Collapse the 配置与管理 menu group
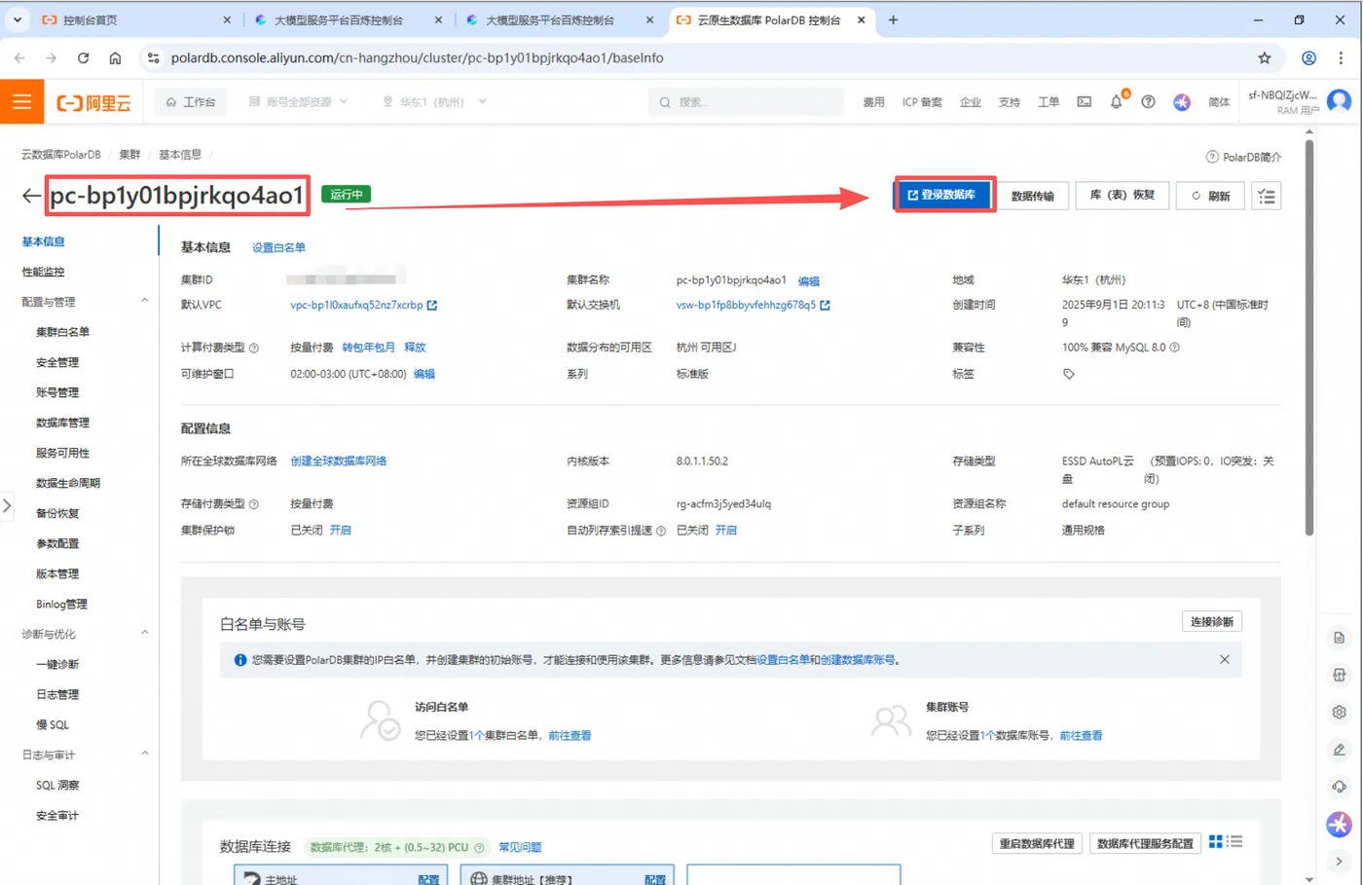The image size is (1363, 885). (145, 301)
